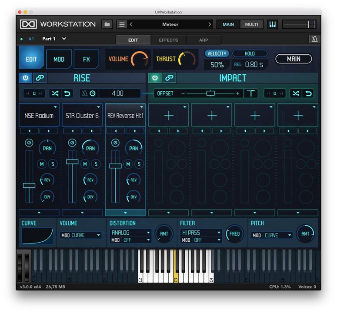
Task: Click MAIN view button in header
Action: (x=228, y=24)
